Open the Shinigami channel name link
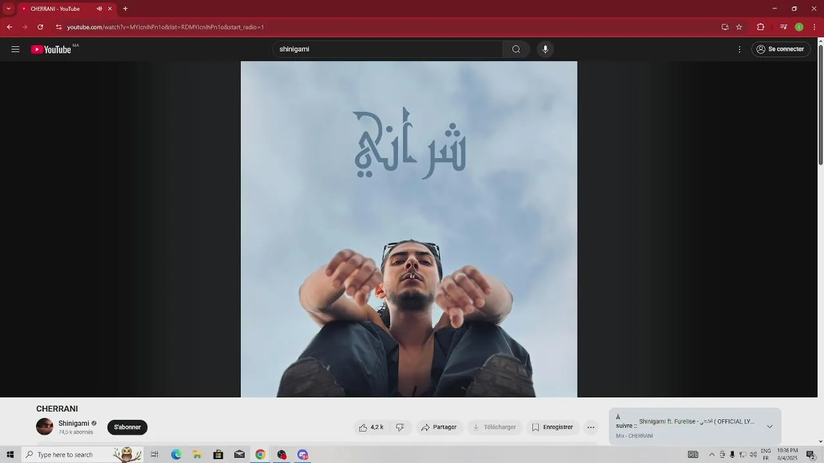 click(74, 423)
